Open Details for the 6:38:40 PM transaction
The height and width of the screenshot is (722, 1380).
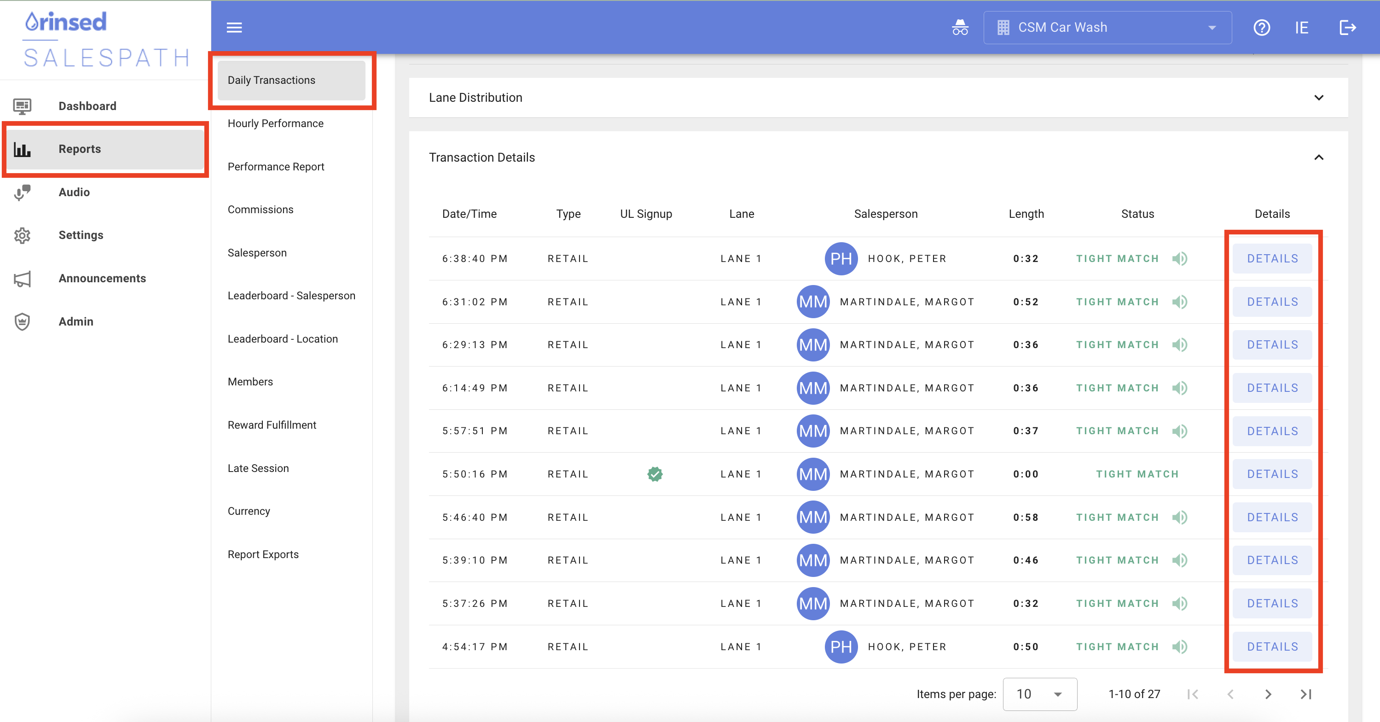pos(1272,259)
